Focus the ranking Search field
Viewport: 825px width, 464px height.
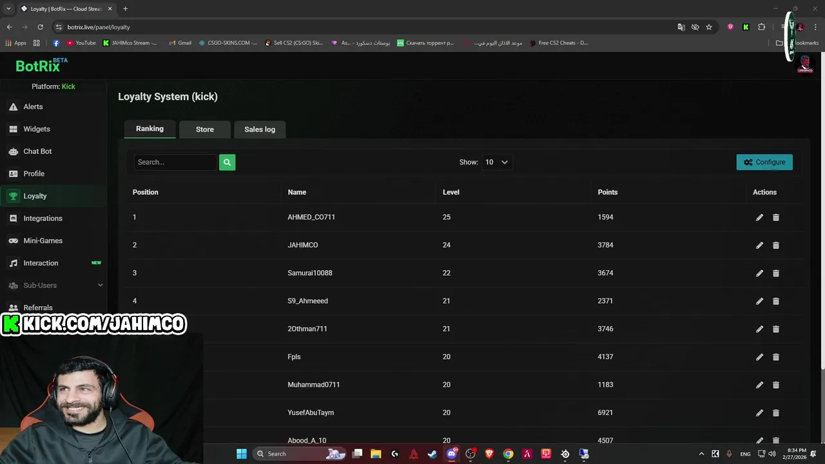tap(175, 162)
